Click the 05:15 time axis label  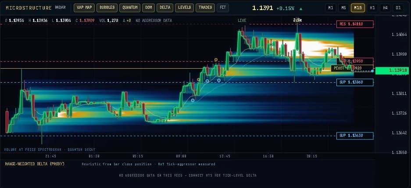pyautogui.click(x=138, y=156)
